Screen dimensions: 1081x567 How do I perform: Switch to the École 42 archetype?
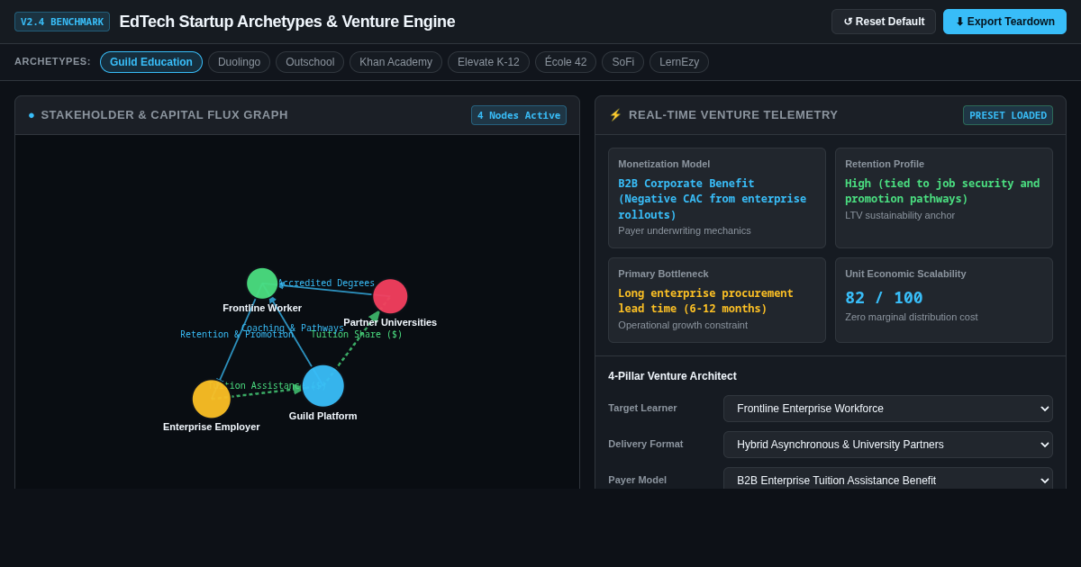click(566, 62)
